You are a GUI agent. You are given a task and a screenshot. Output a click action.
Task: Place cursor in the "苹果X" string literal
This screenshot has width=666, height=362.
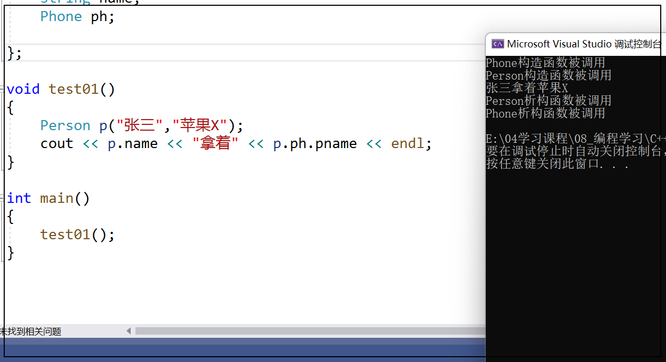pos(203,125)
